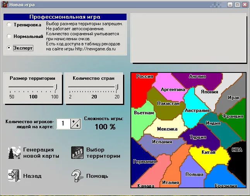The height and width of the screenshot is (196, 250).
Task: Click the back door arrow icon
Action: 14,175
